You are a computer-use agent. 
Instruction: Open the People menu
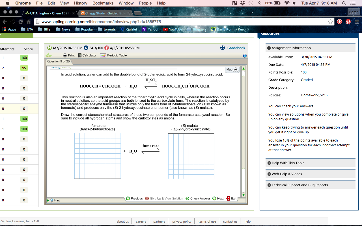[145, 3]
